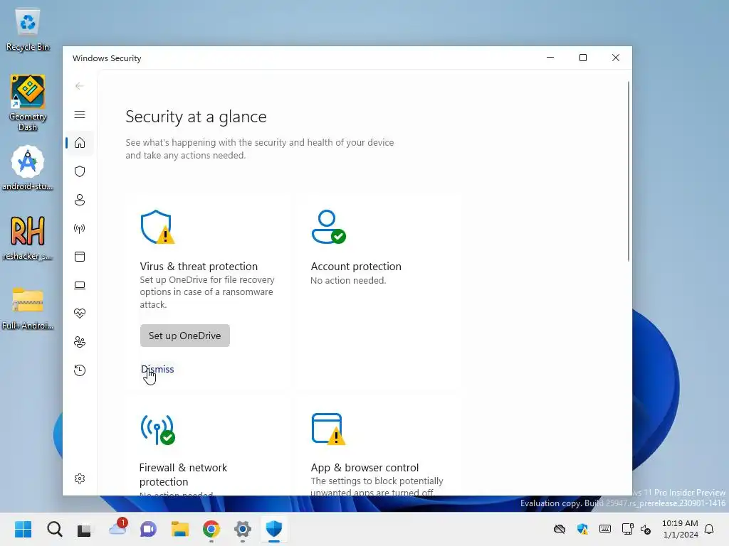Open Device performance & health heart icon
Screen dimensions: 729x546
click(x=80, y=314)
